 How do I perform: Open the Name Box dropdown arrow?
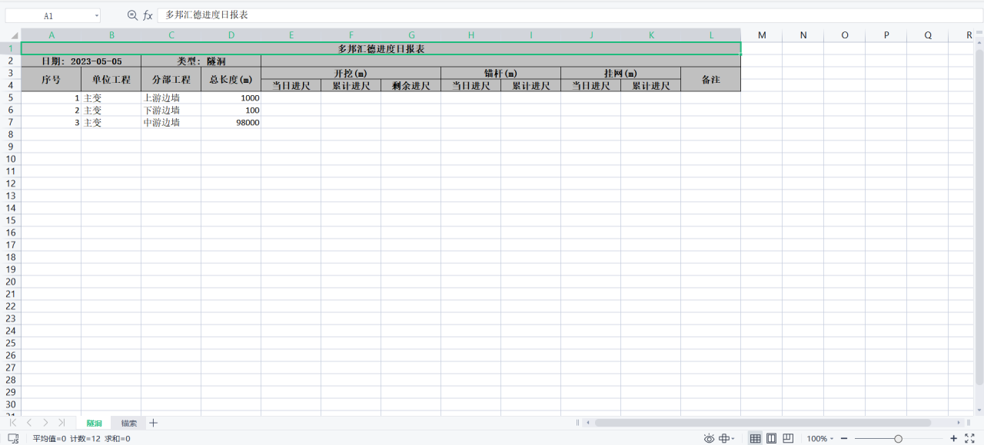coord(96,15)
